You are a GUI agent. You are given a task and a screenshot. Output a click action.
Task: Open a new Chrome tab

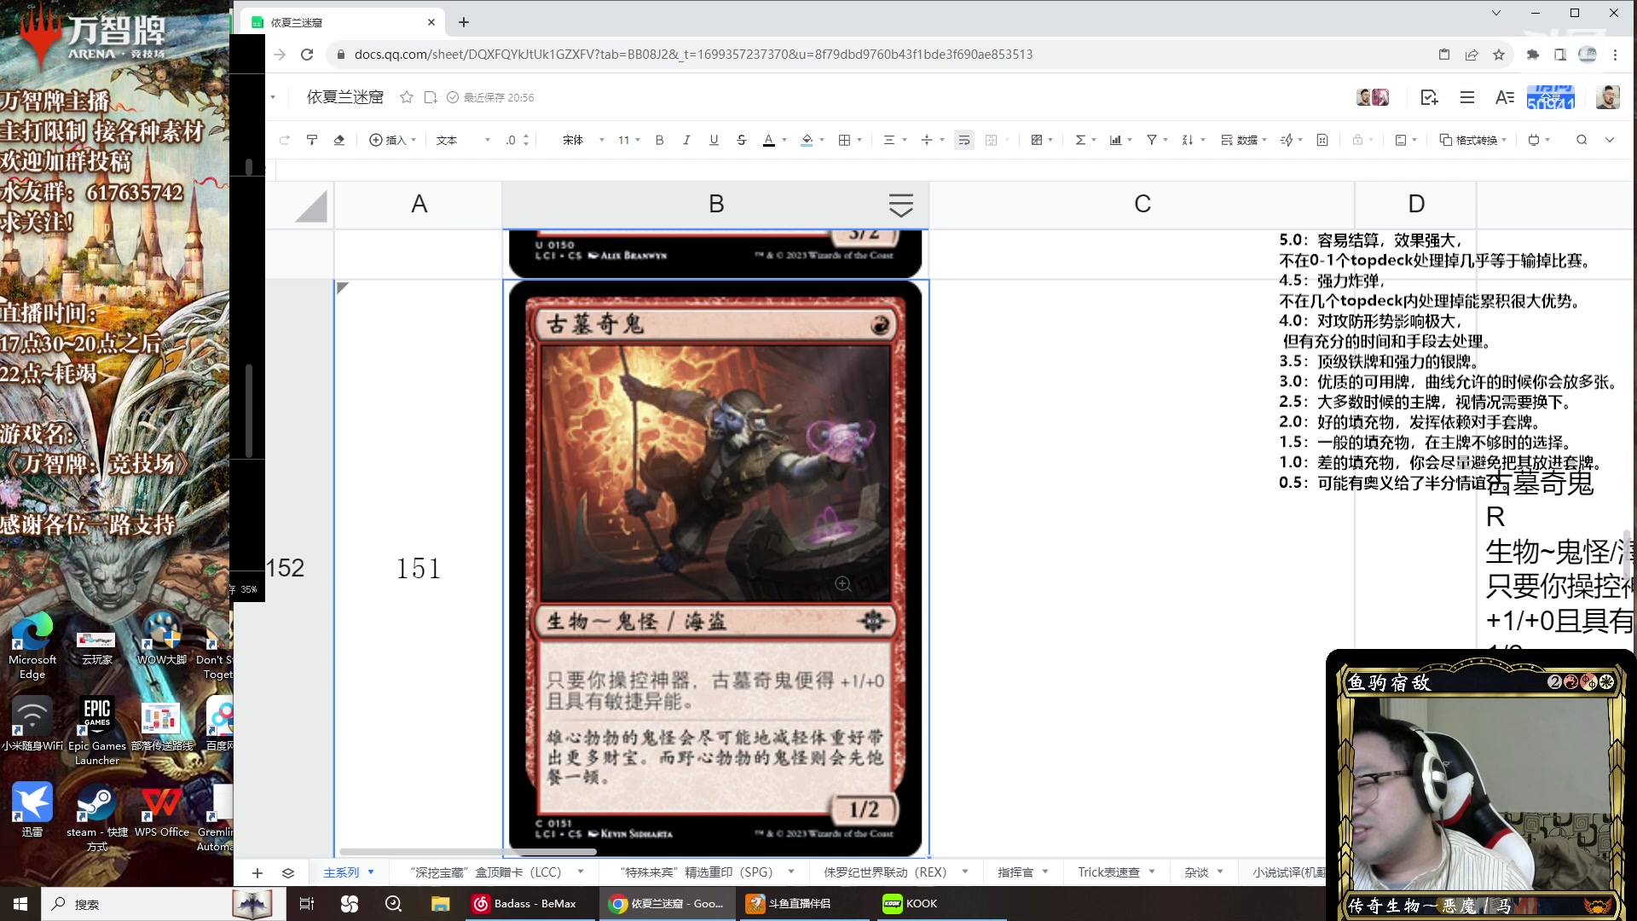click(x=464, y=22)
